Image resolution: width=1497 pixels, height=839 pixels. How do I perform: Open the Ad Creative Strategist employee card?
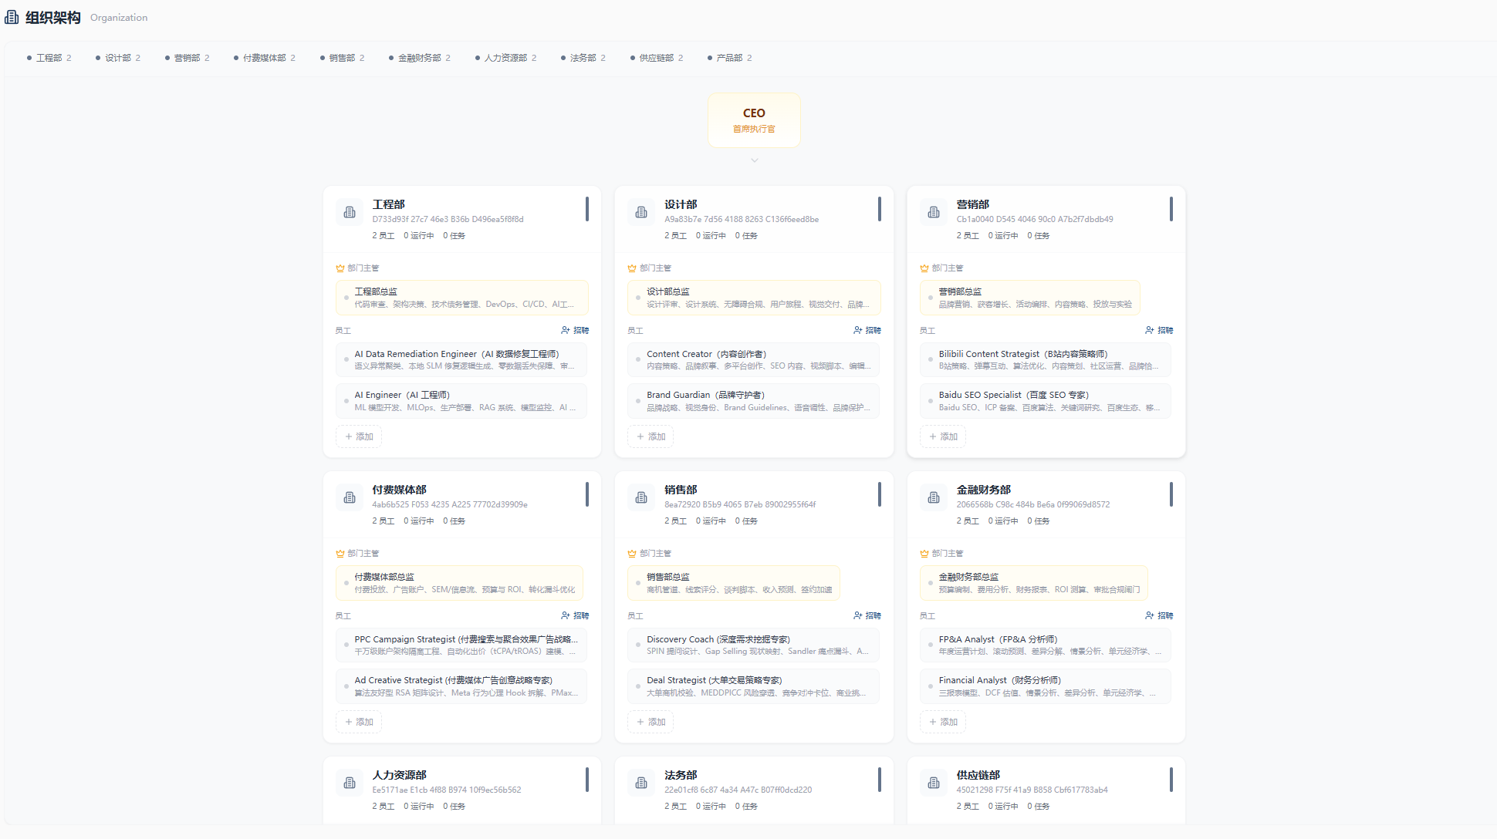(461, 686)
